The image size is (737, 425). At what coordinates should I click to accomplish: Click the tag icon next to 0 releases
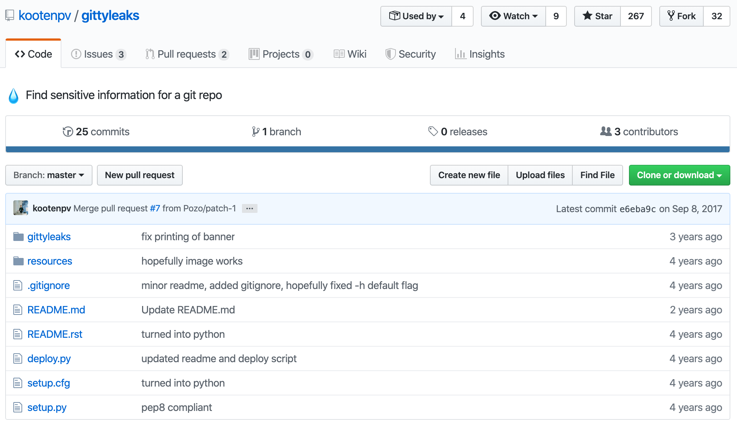click(x=433, y=131)
